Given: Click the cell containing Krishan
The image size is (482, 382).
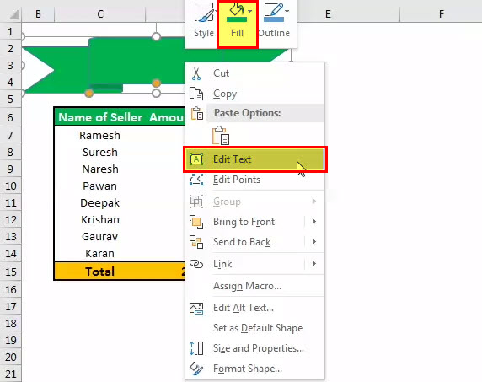Looking at the screenshot, I should tap(99, 220).
